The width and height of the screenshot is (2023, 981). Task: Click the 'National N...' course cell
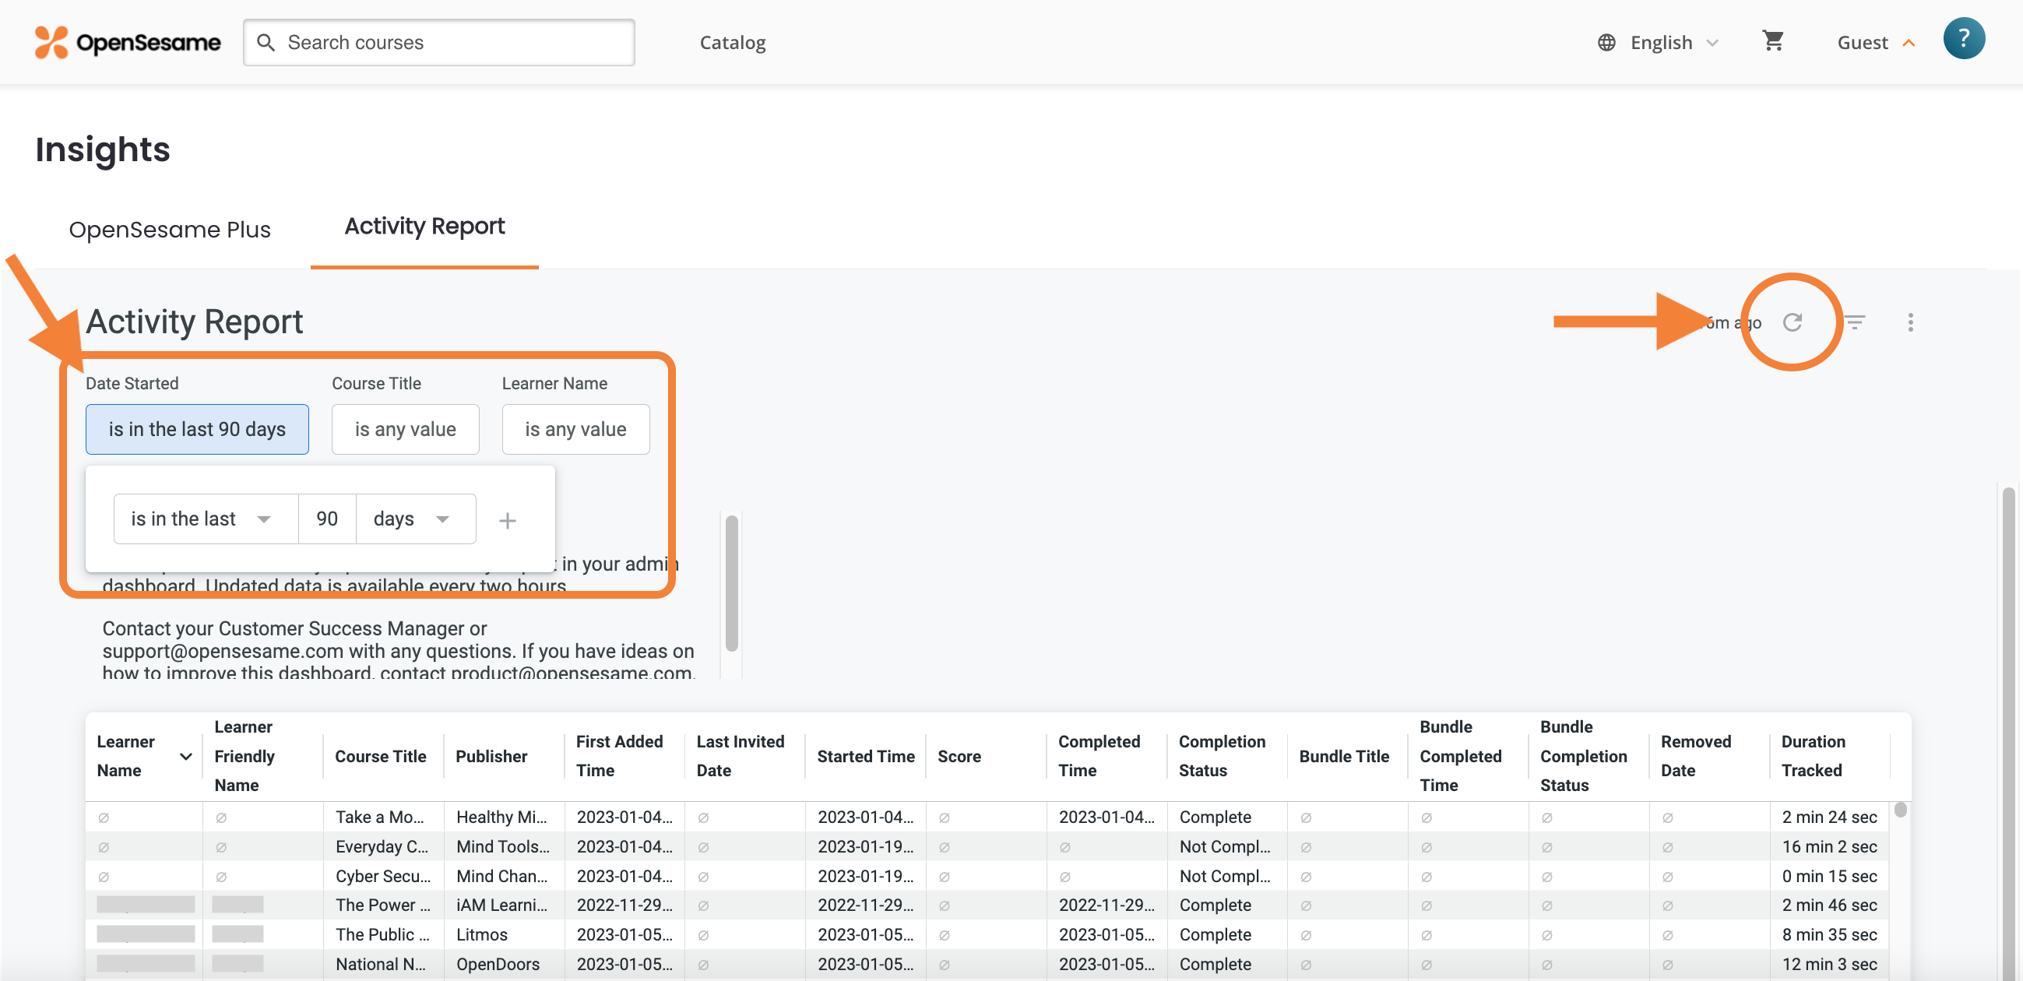pyautogui.click(x=383, y=964)
